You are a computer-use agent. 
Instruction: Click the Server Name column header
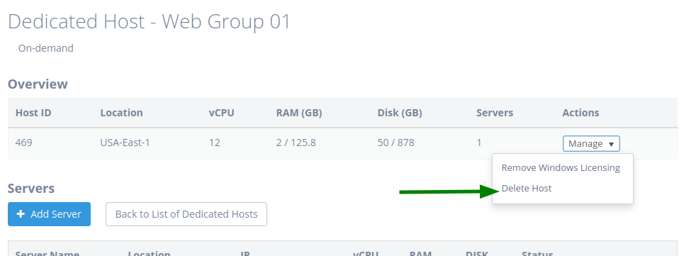[x=43, y=253]
